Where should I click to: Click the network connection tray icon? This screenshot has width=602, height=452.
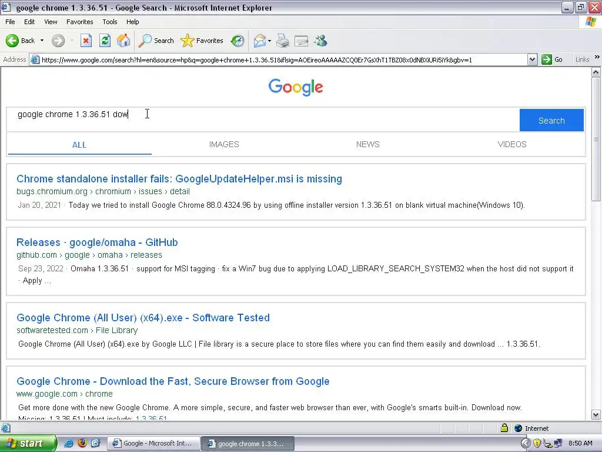point(558,444)
